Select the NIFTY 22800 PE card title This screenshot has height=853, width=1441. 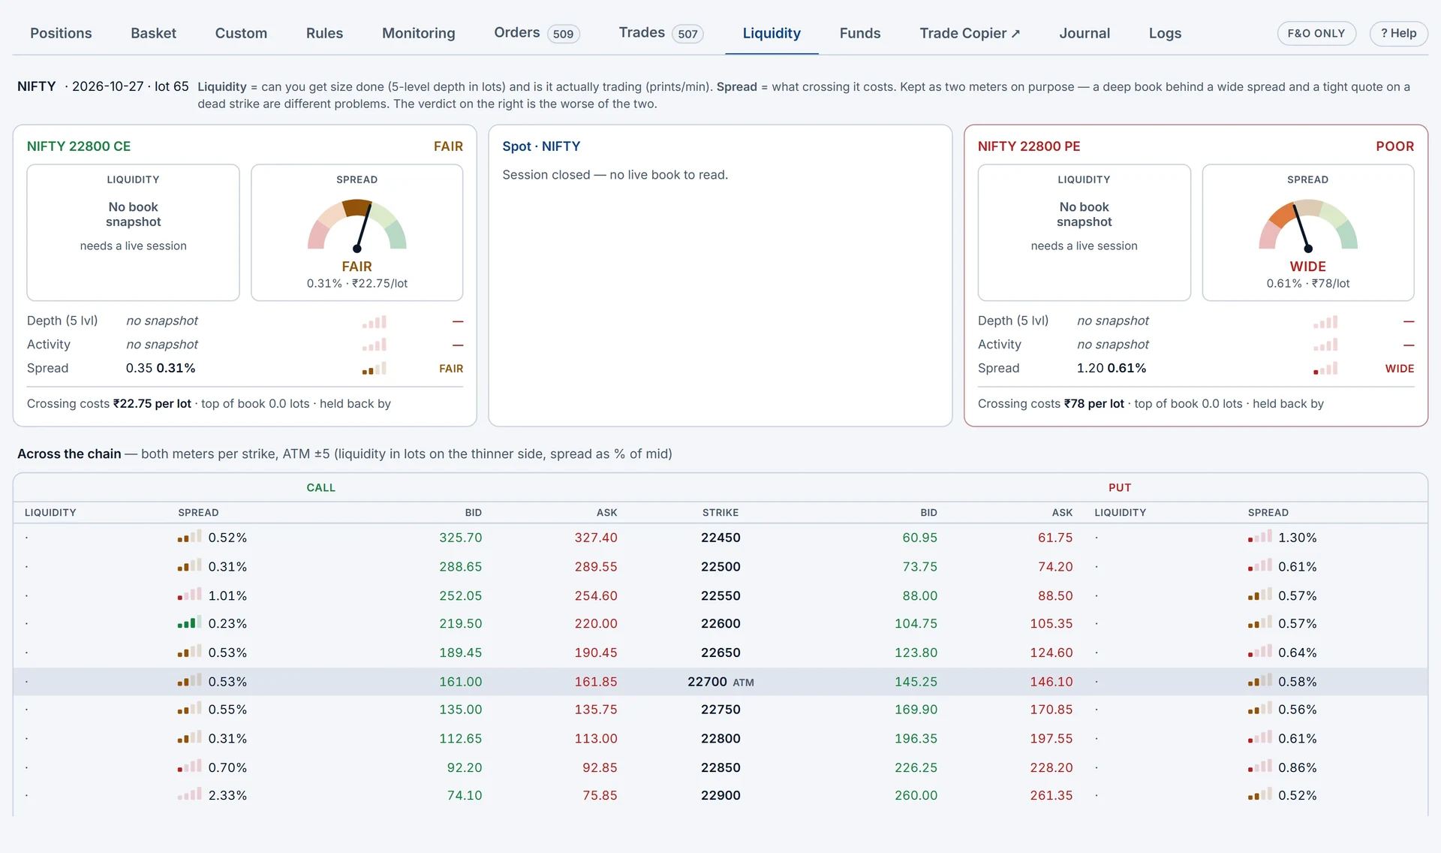point(1029,146)
